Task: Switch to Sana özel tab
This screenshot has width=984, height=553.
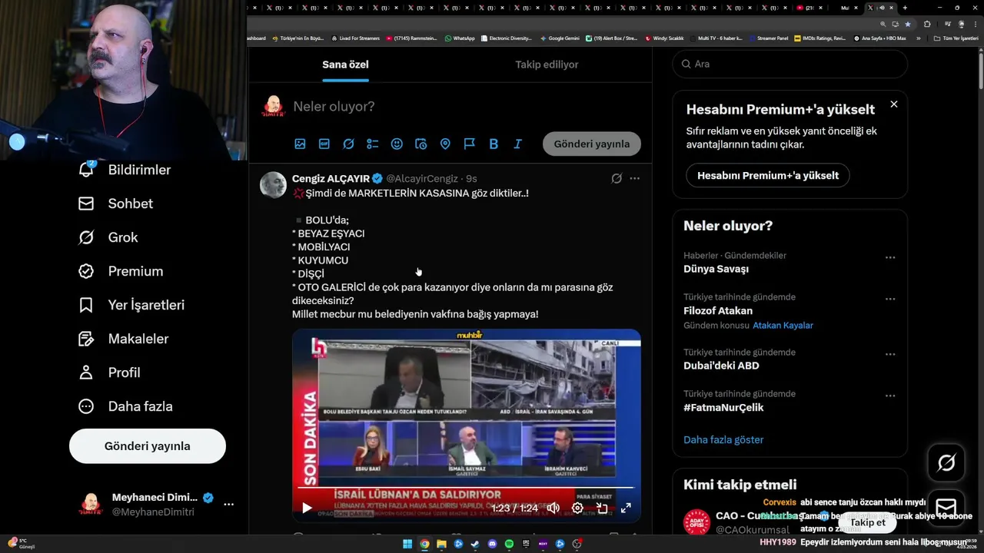Action: (x=345, y=65)
